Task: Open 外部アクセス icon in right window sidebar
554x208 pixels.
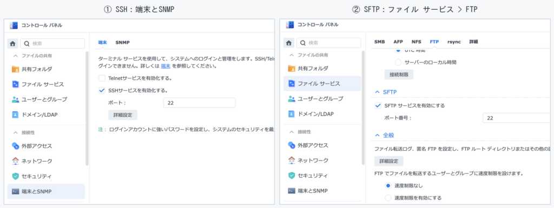Action: [x=292, y=145]
